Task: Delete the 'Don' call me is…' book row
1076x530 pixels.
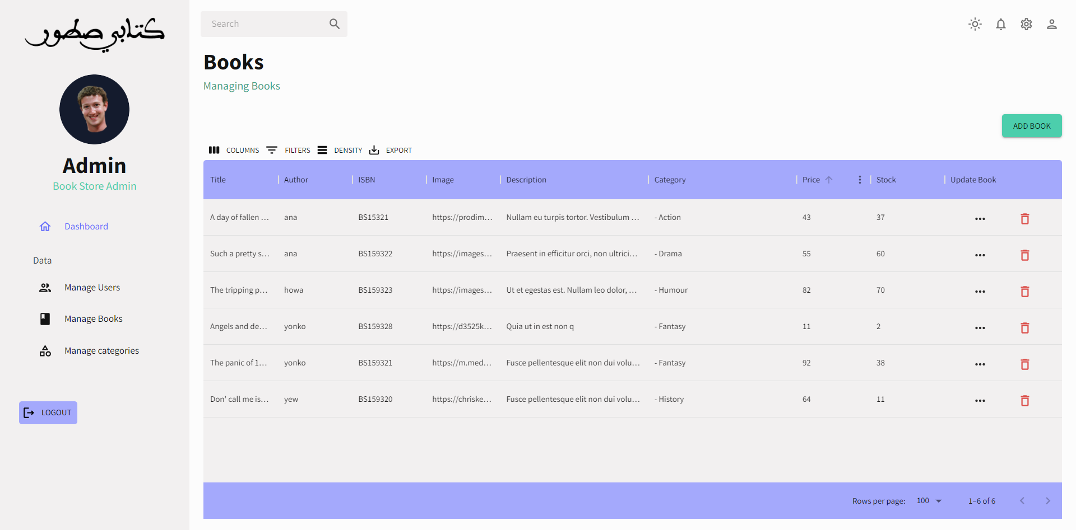Action: tap(1025, 401)
